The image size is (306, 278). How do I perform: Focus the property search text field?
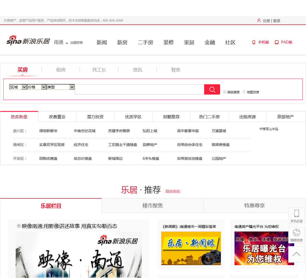(x=140, y=89)
